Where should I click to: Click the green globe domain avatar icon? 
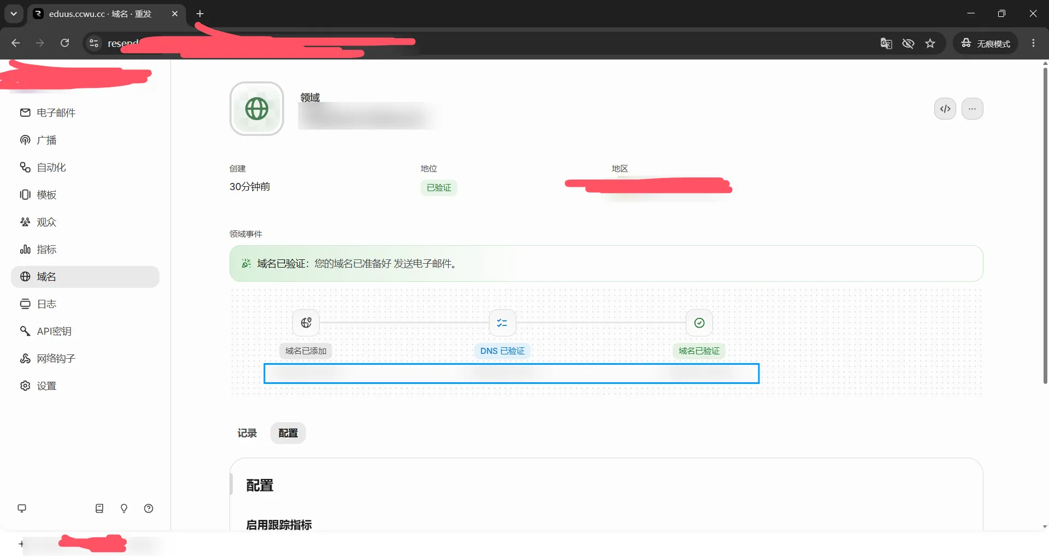click(257, 109)
